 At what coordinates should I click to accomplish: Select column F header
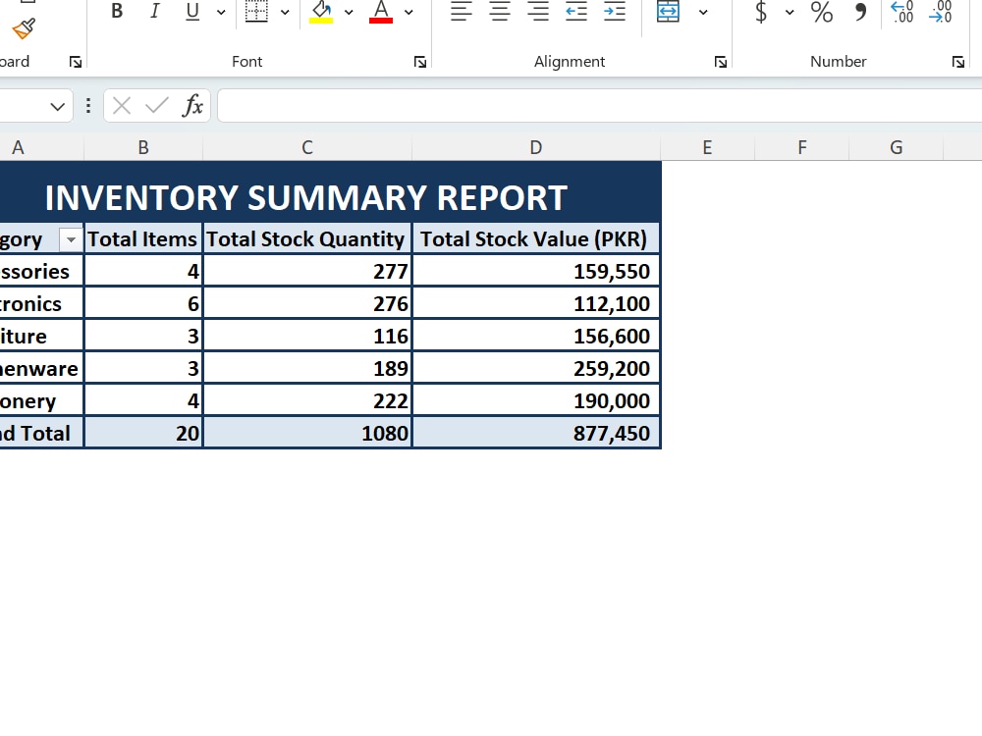point(802,148)
